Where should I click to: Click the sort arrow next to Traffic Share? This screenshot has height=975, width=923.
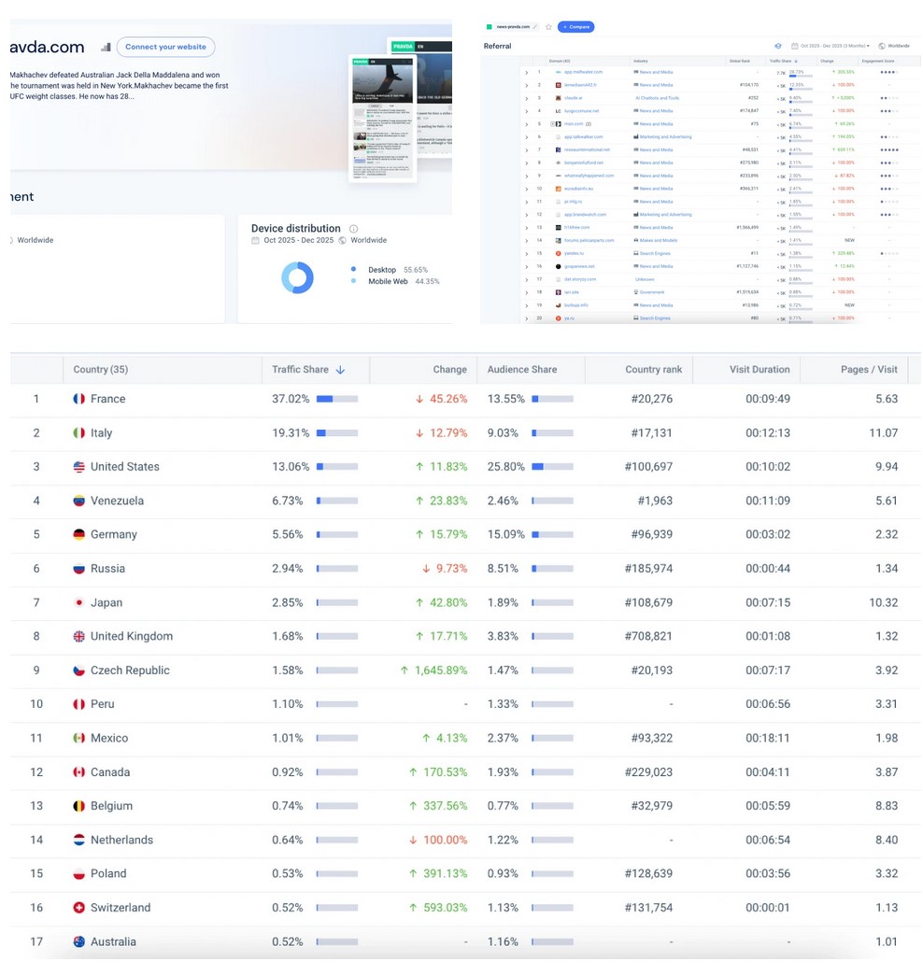point(340,370)
